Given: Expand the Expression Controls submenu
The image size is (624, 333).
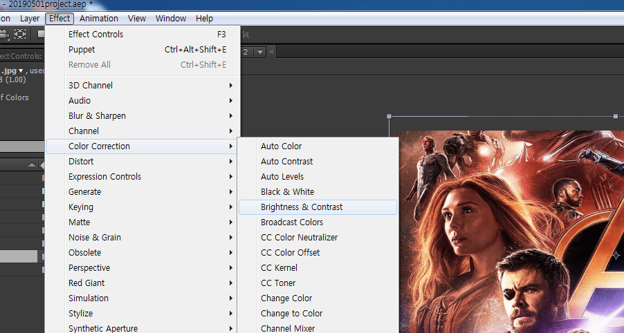Looking at the screenshot, I should point(143,176).
